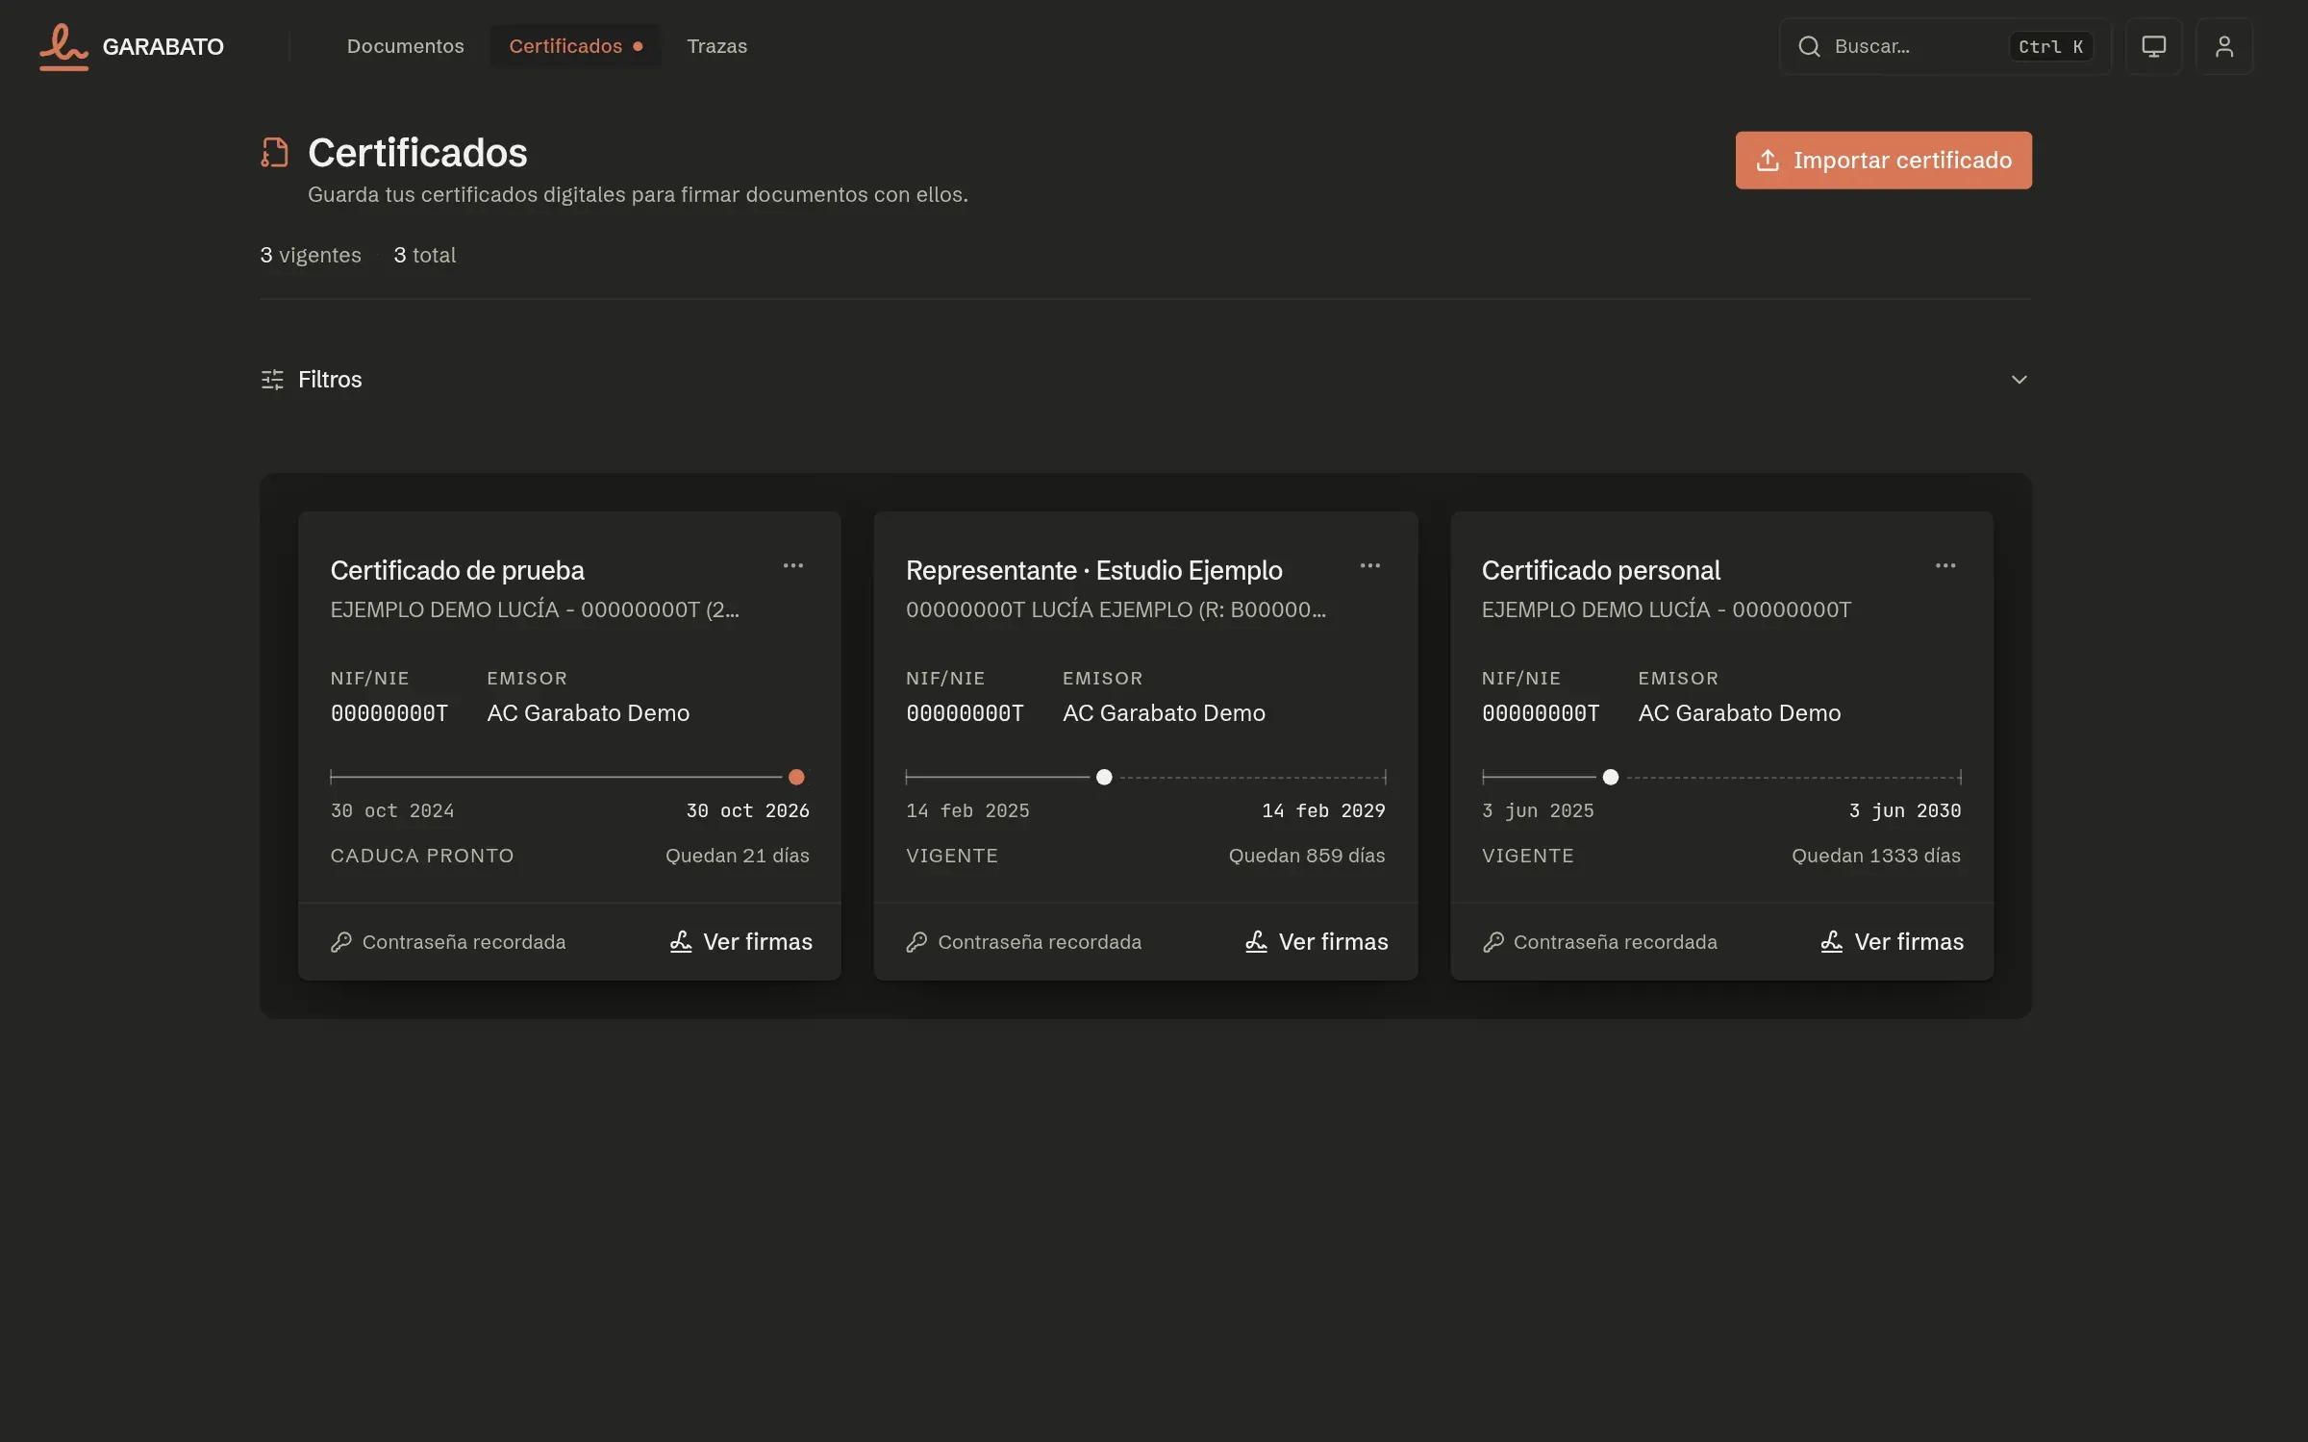Click key icon on Certificado personal card
The image size is (2308, 1442).
click(1493, 942)
